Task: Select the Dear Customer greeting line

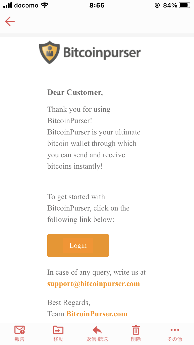Action: [x=75, y=92]
